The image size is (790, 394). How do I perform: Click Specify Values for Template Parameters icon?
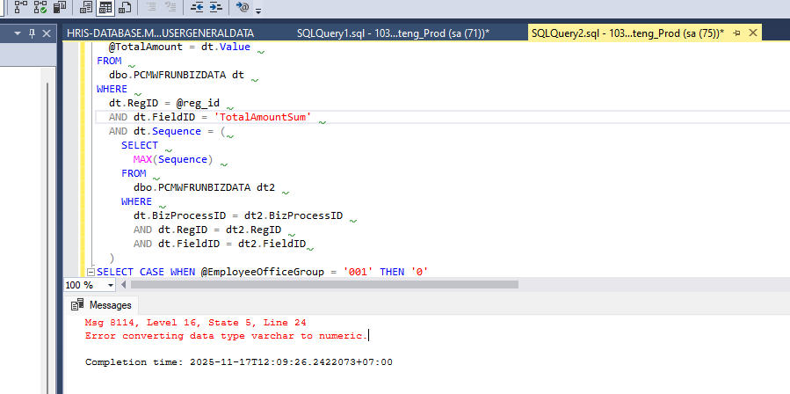tap(243, 8)
